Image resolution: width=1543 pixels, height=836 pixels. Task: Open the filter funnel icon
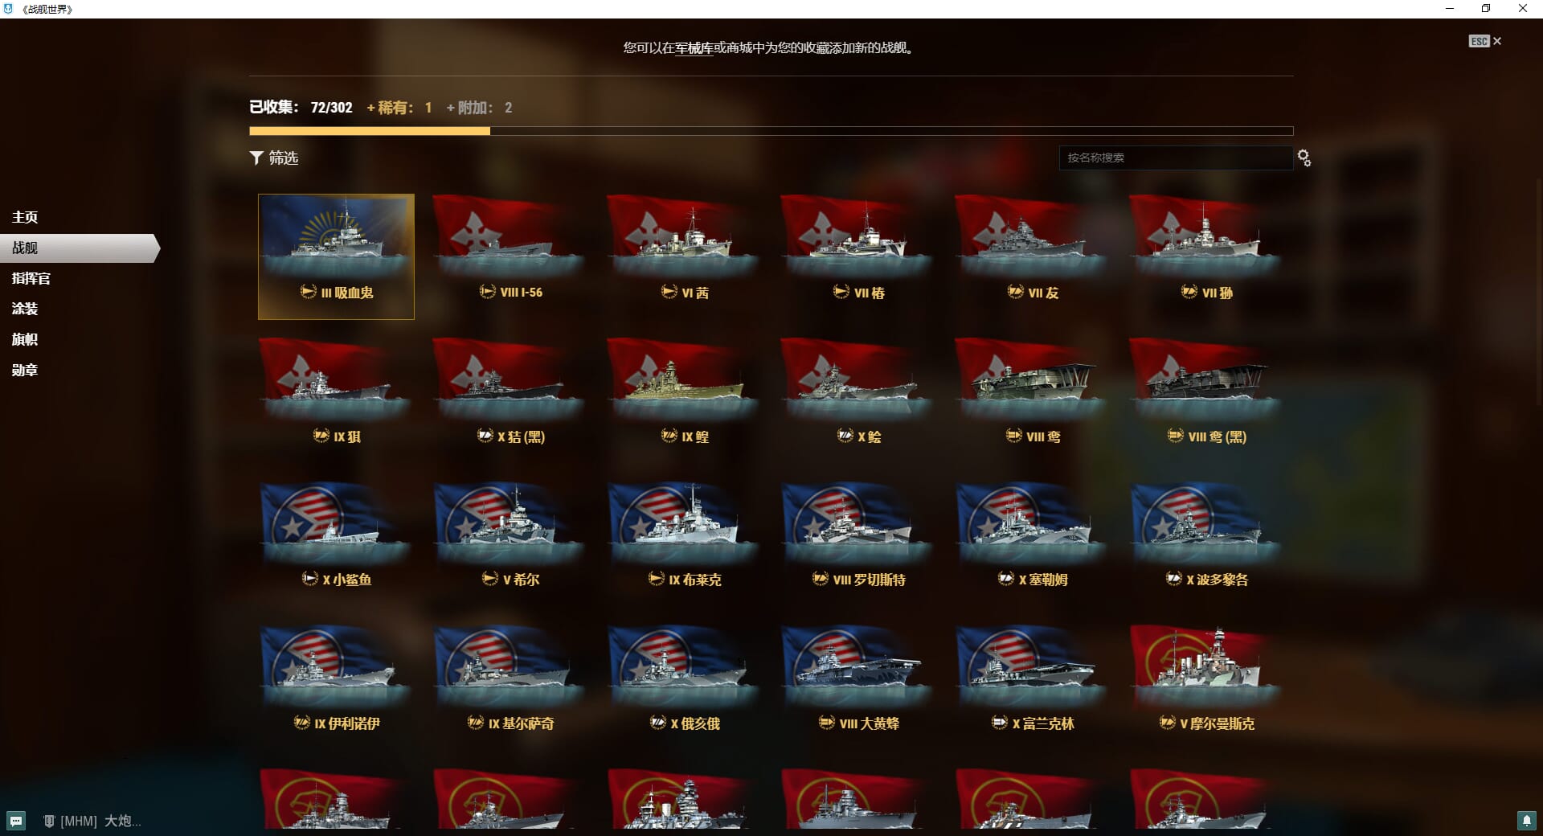tap(256, 158)
